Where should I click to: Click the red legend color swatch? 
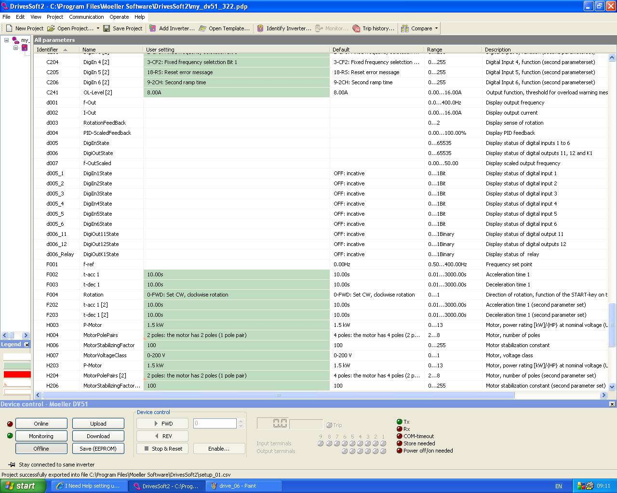coord(17,375)
